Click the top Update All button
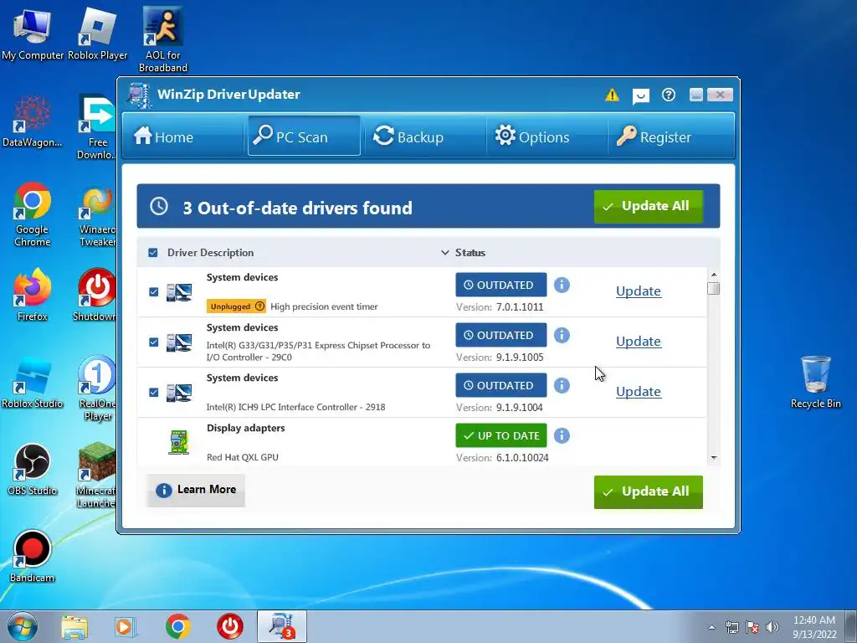The height and width of the screenshot is (643, 857). tap(649, 207)
